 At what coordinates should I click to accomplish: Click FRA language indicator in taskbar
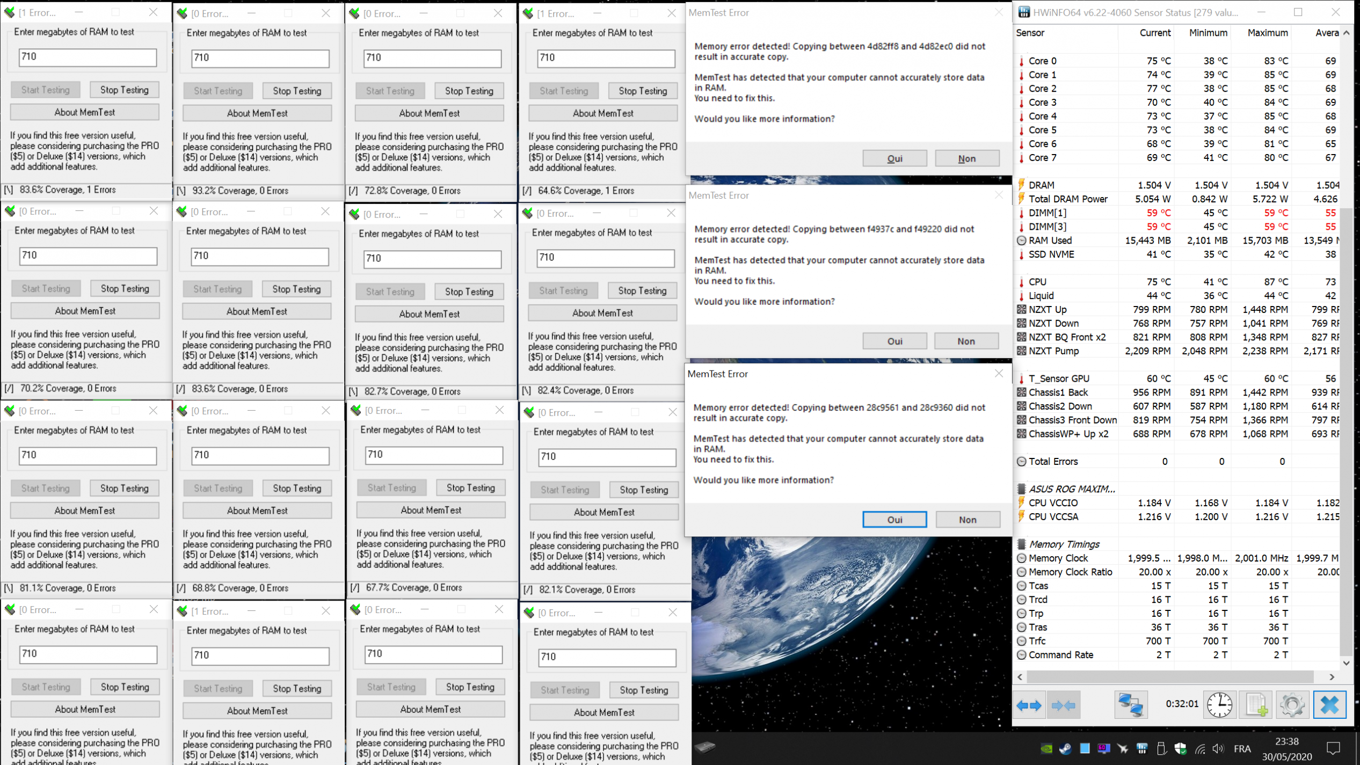point(1242,748)
